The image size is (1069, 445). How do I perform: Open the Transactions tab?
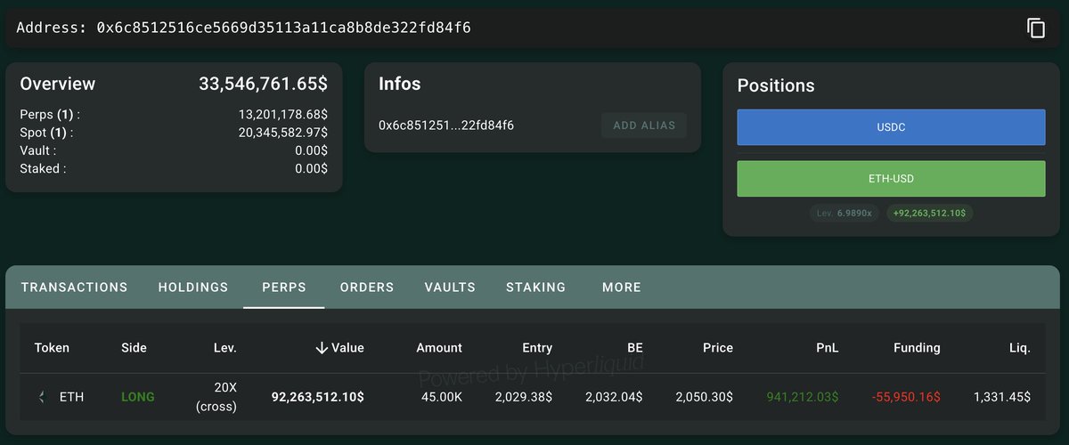(x=74, y=287)
